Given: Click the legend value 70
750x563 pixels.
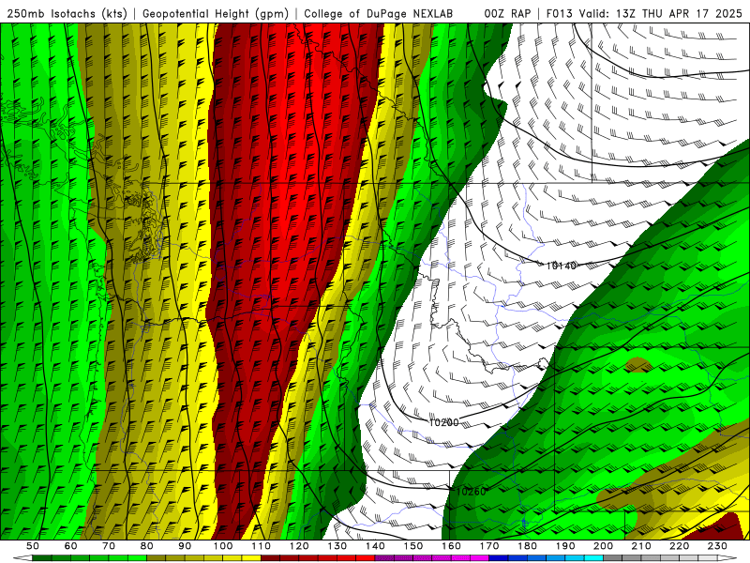Looking at the screenshot, I should (109, 546).
